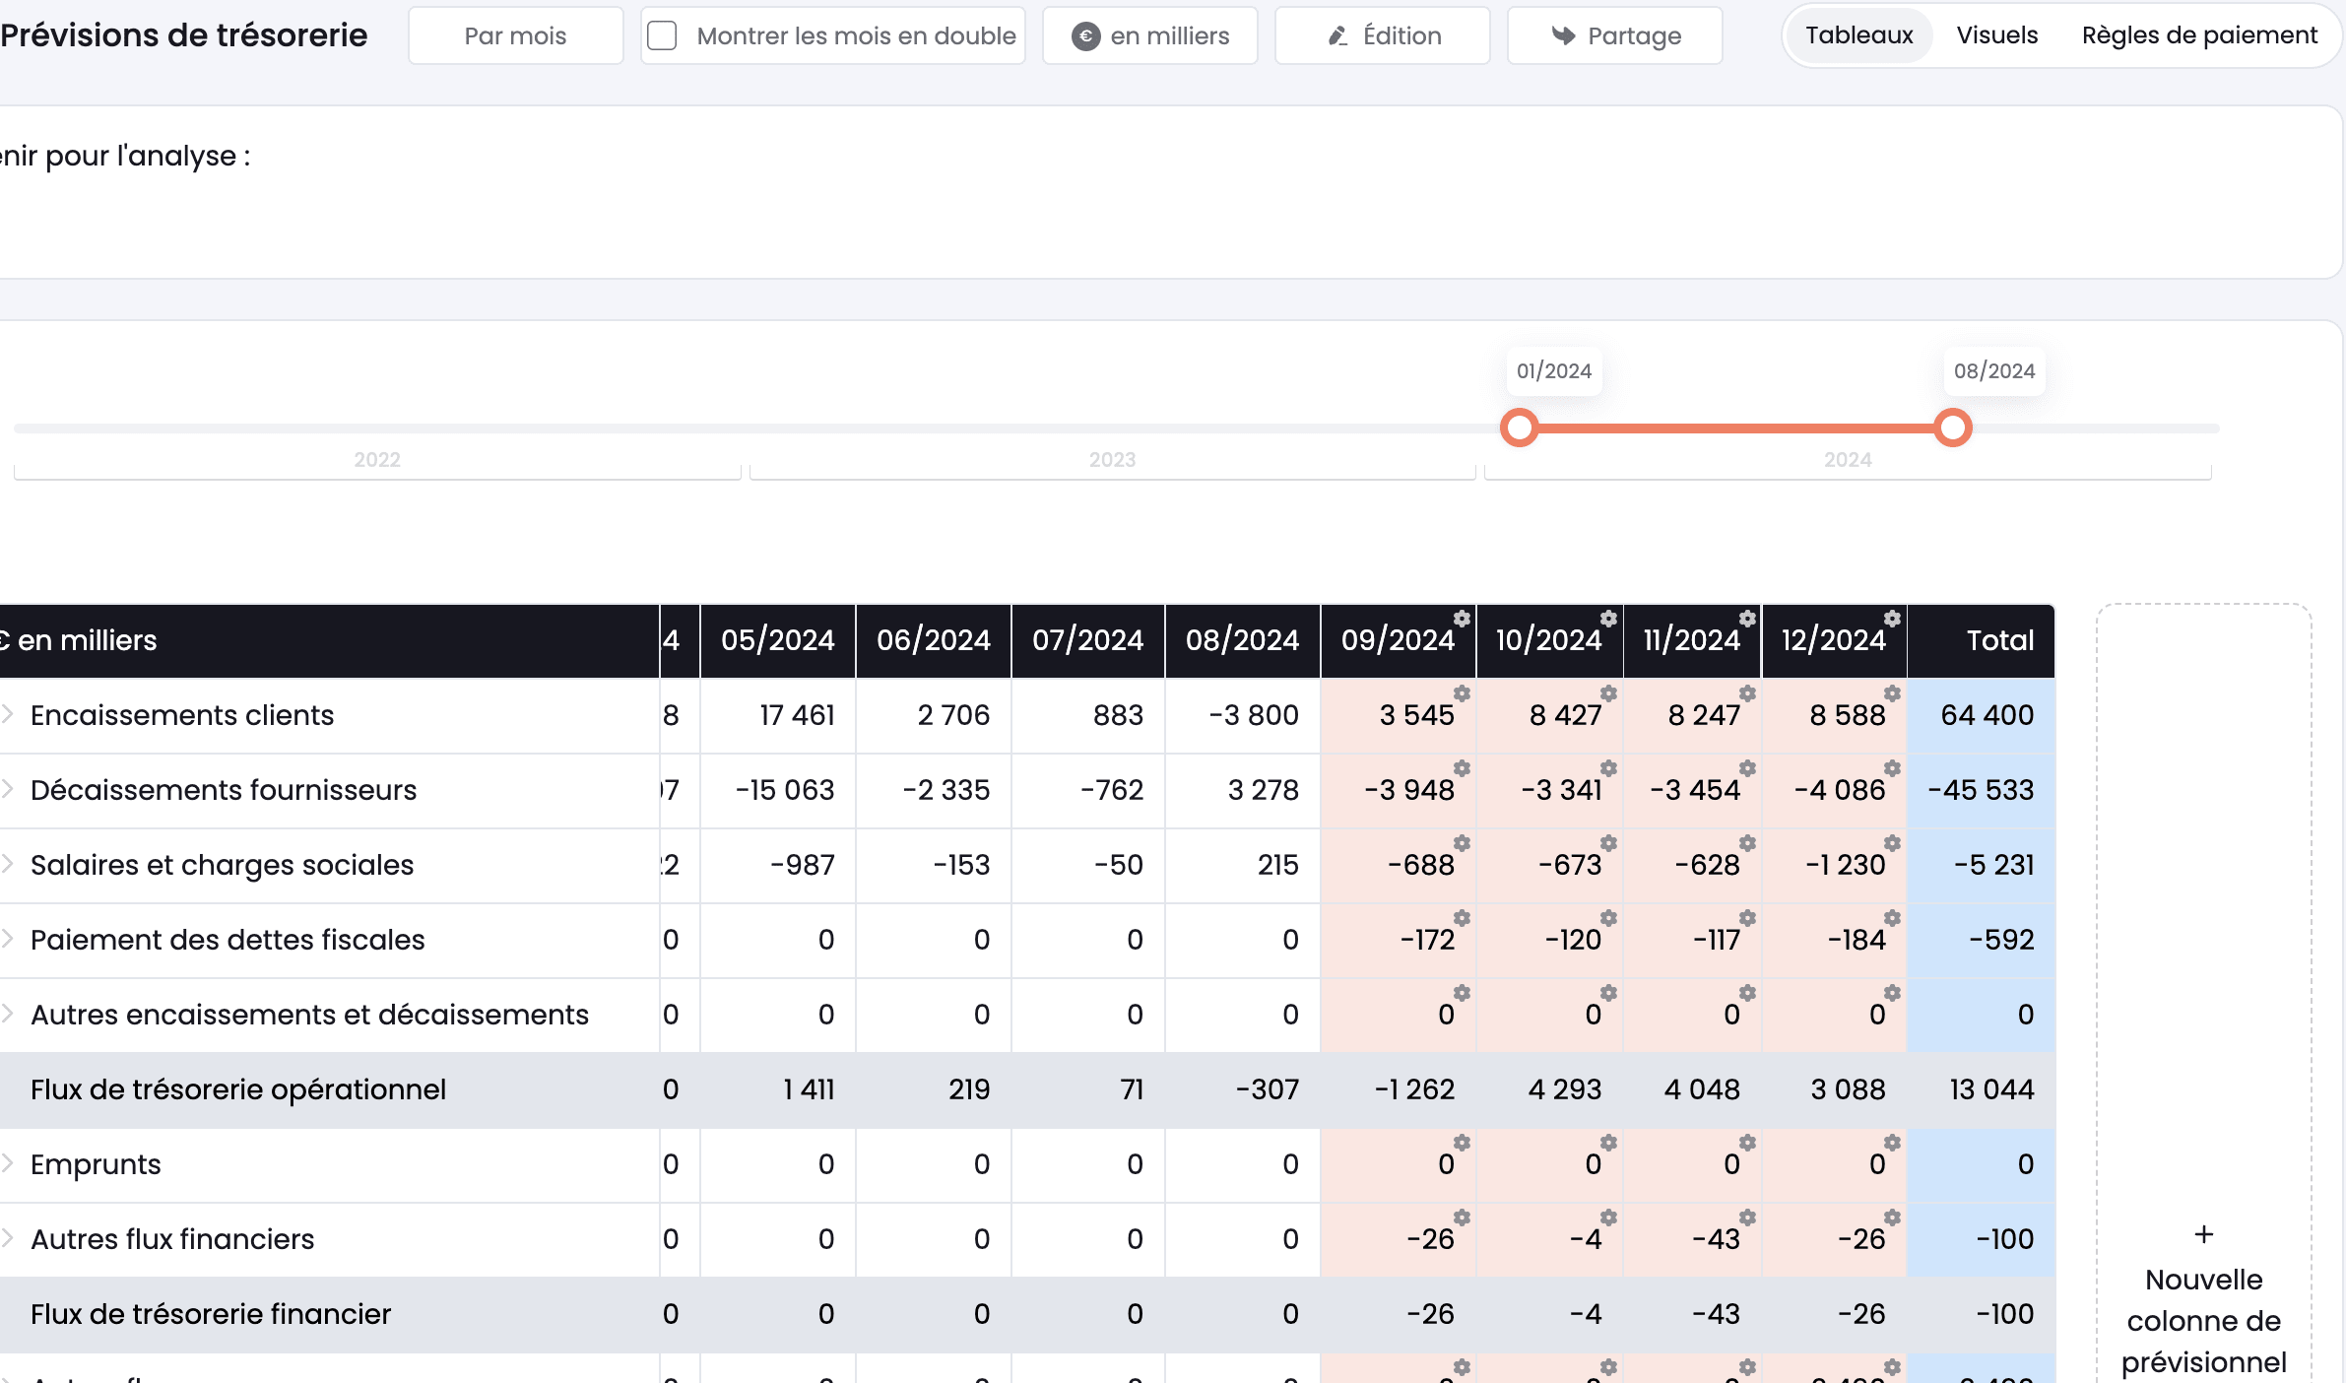Click the 08/2024 end slider handle

1952,428
